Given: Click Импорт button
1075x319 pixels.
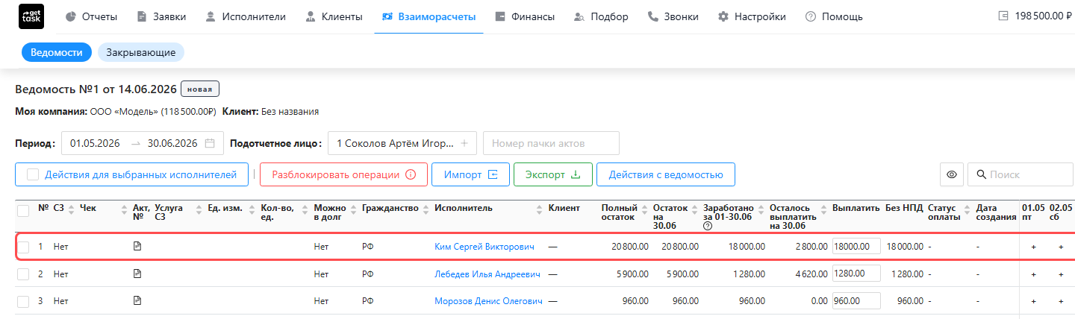Looking at the screenshot, I should tap(470, 174).
